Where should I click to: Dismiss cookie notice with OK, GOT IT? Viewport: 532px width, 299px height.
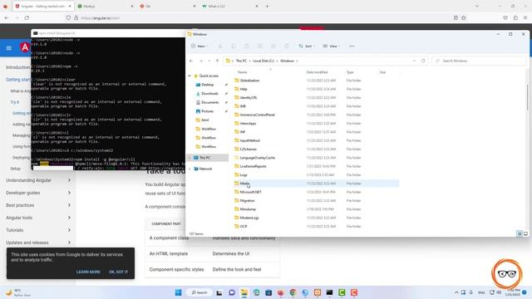(118, 272)
